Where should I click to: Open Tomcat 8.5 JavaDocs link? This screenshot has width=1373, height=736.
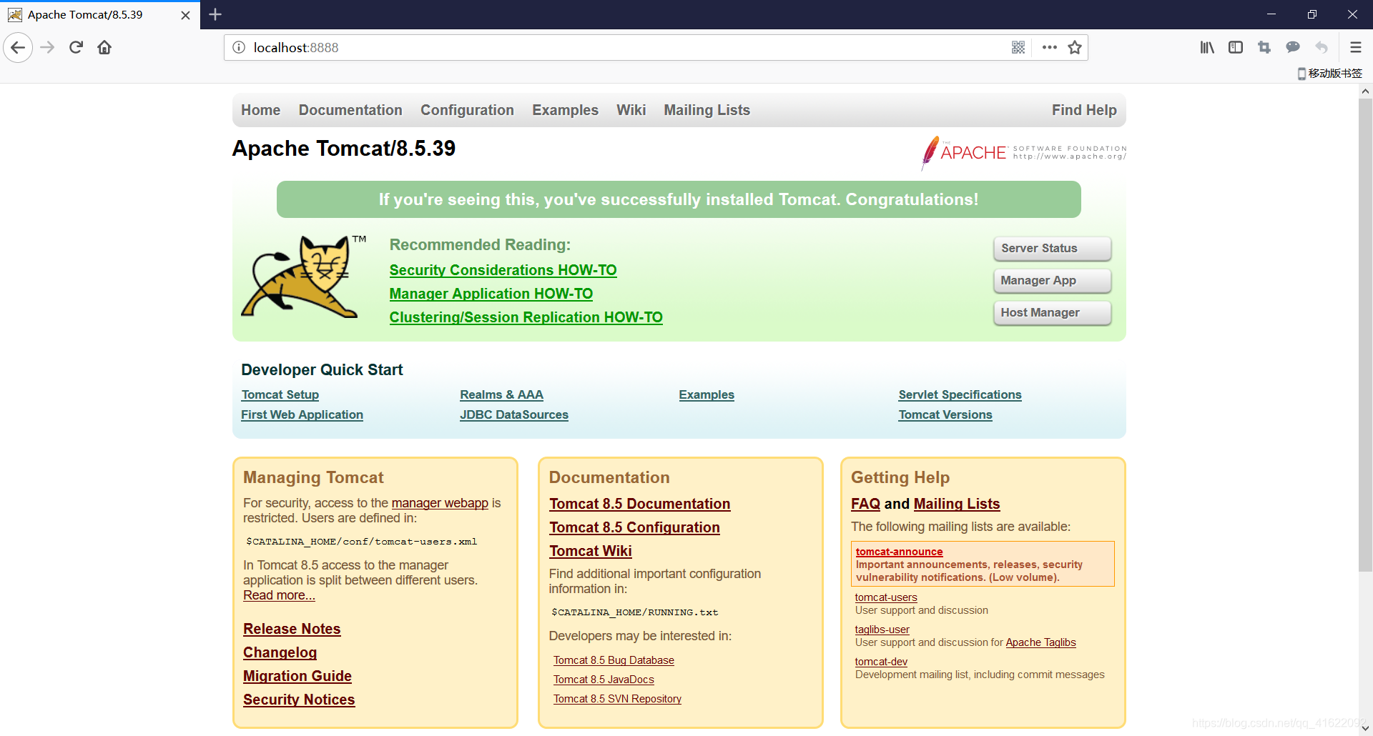click(x=604, y=680)
